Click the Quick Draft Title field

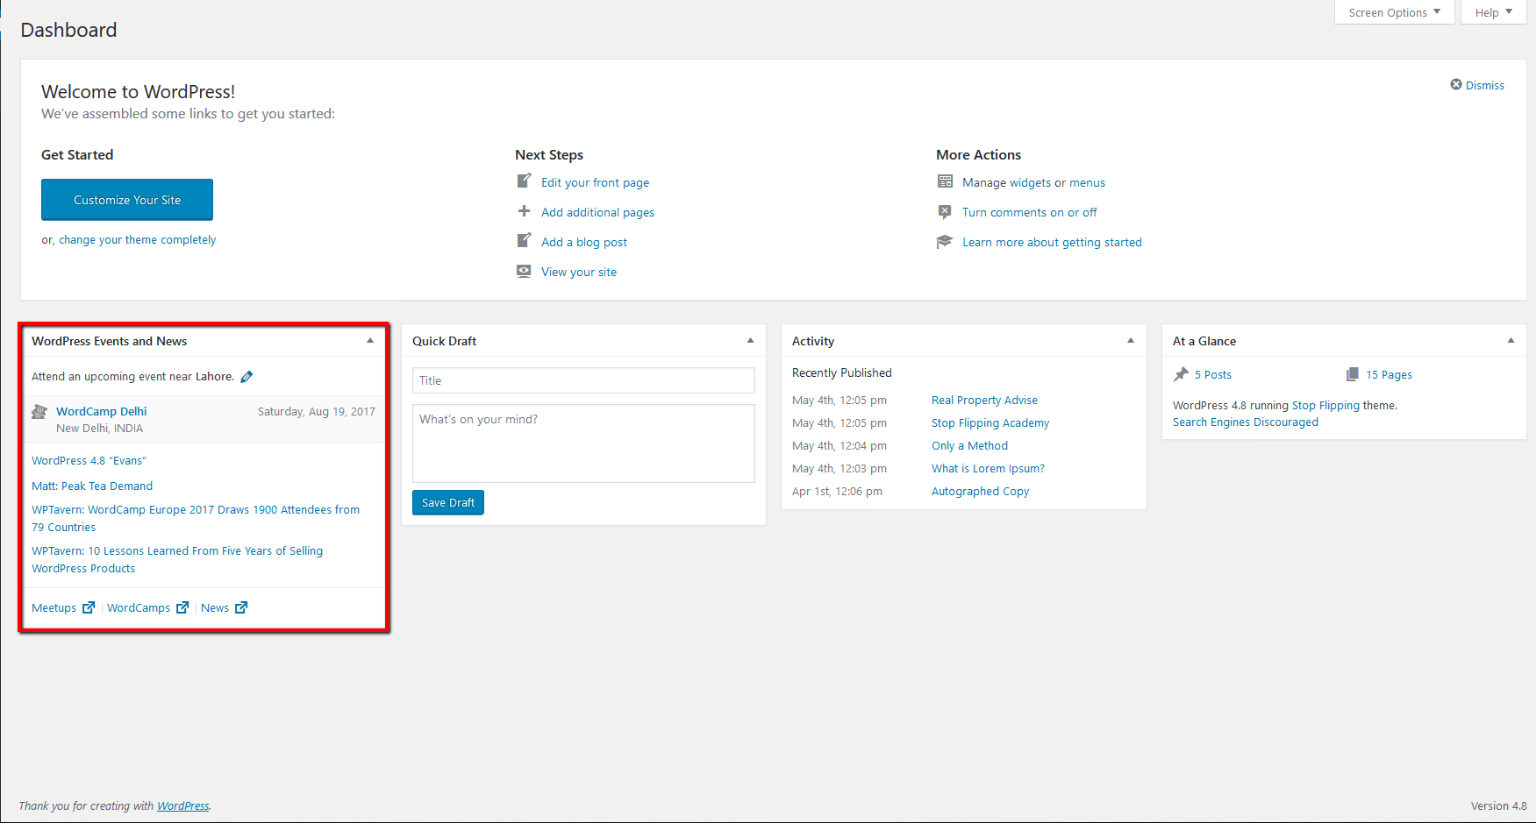point(583,380)
